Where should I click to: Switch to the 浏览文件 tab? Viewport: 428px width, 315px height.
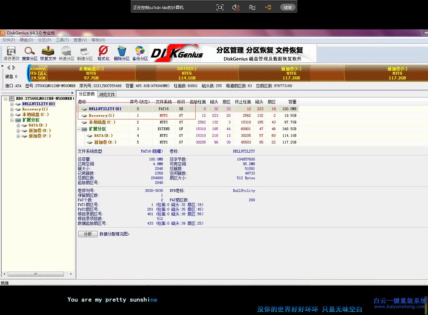pyautogui.click(x=107, y=94)
